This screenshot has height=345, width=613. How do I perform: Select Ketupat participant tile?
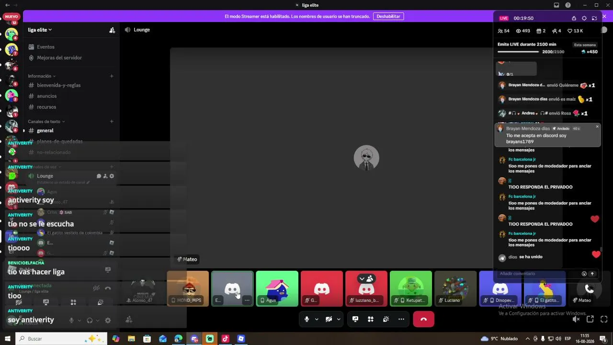pos(411,288)
